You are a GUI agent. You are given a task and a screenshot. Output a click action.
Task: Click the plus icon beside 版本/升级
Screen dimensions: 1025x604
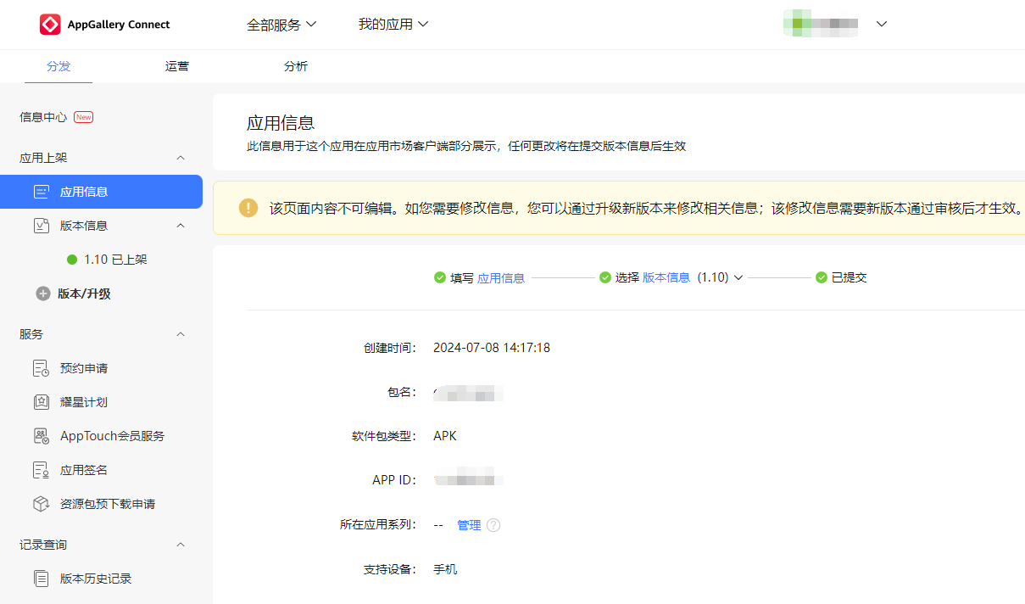42,294
